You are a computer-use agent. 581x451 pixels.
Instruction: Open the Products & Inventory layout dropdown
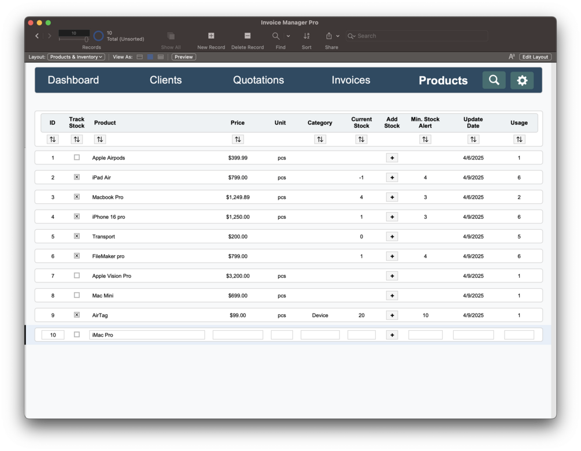pyautogui.click(x=76, y=57)
